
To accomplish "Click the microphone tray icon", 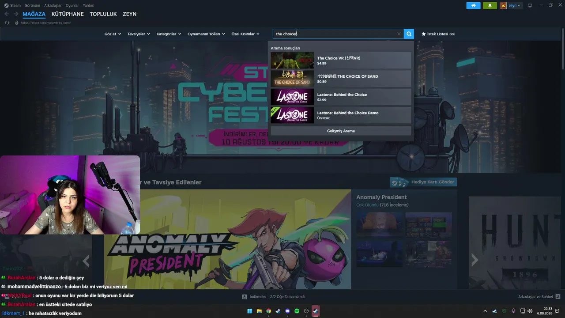I will tap(513, 311).
